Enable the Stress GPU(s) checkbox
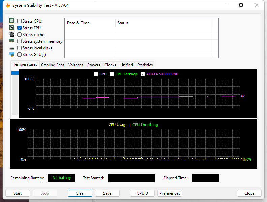 pyautogui.click(x=20, y=55)
